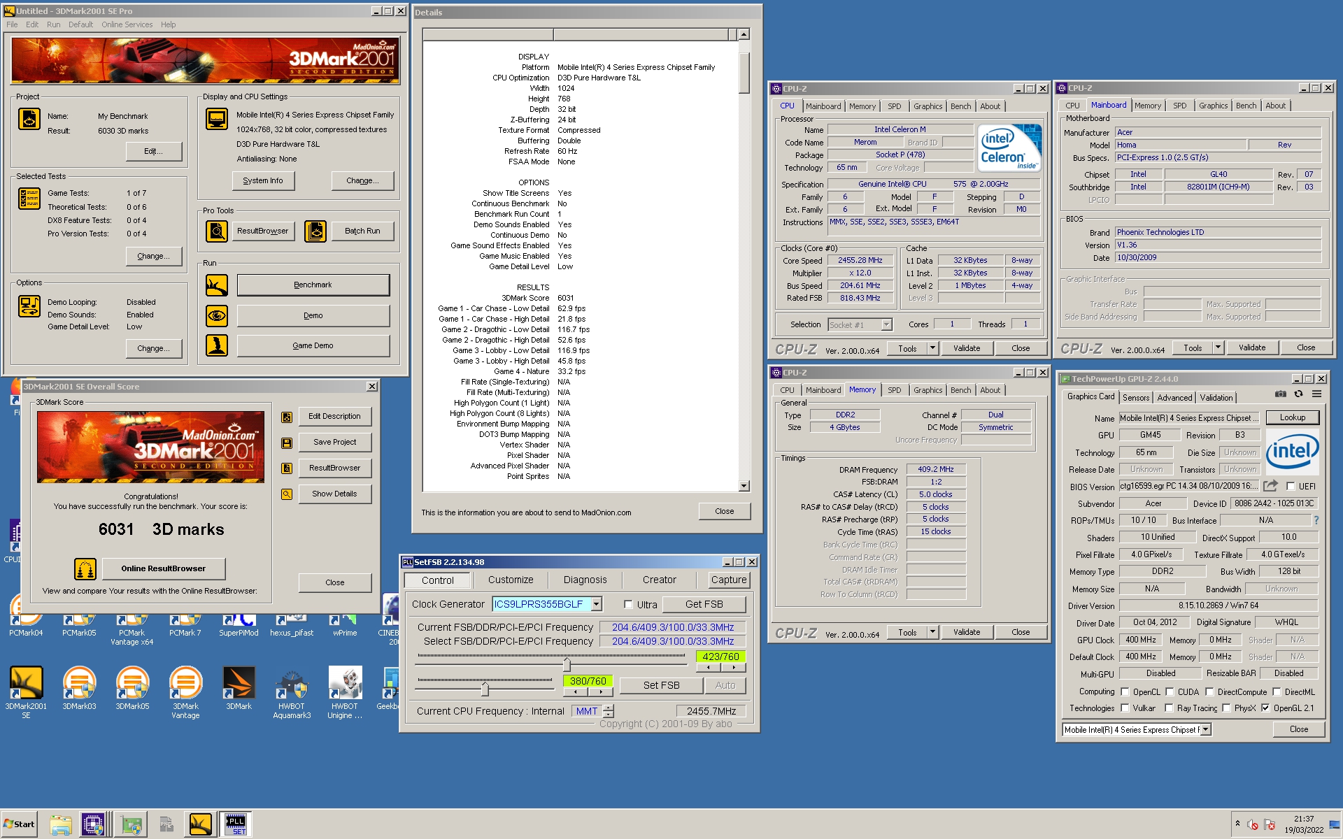
Task: Click the upper FSB slider thumb in SetFSB
Action: (x=567, y=664)
